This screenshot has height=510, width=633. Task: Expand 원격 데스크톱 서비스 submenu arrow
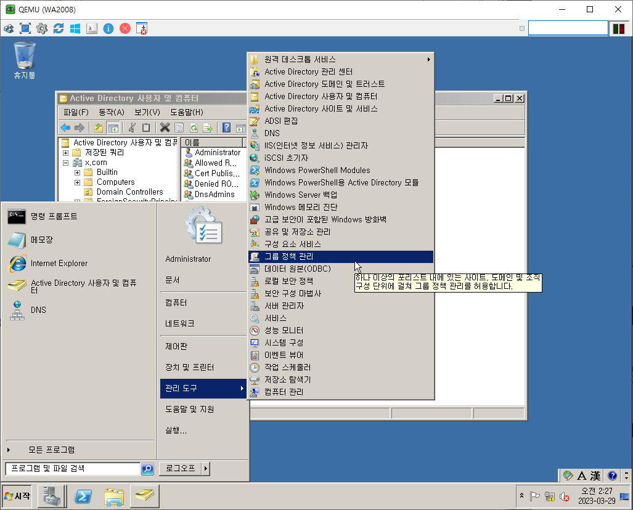pos(428,59)
